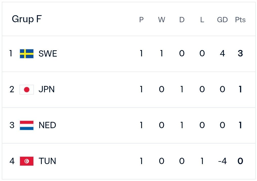The width and height of the screenshot is (257, 181).
Task: Click Tunisia's goal difference -4
Action: (x=222, y=161)
